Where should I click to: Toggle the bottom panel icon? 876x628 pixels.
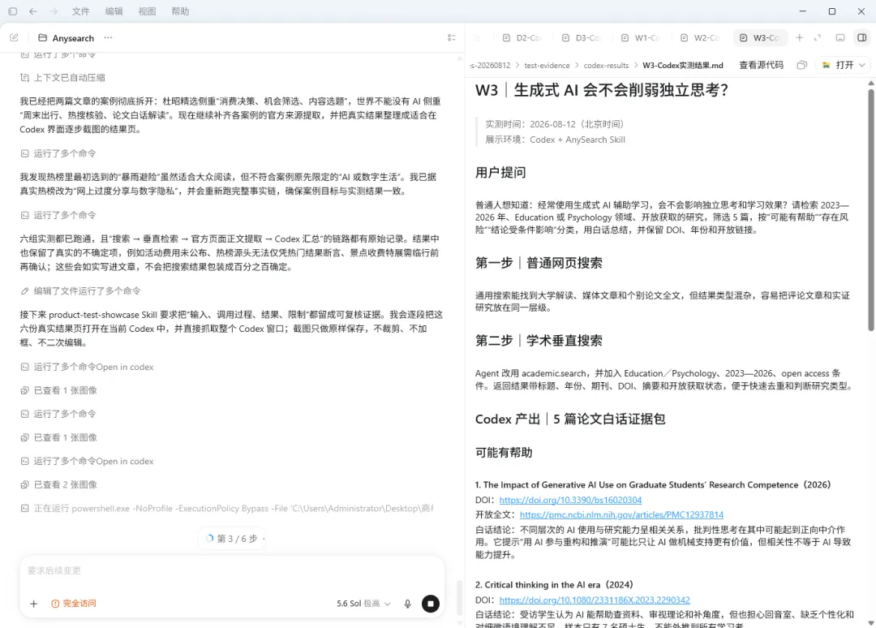(x=840, y=37)
